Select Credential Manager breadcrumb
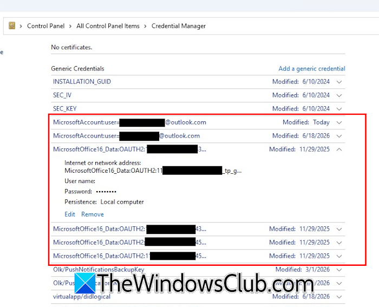379x307 pixels. click(178, 26)
